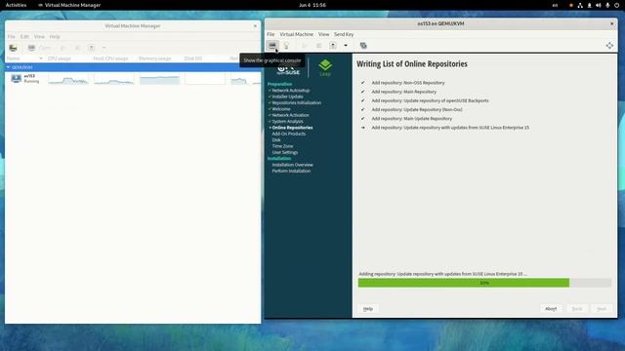Click the shut down icon in VM window toolbar
Viewport: 625px width, 351px height.
[333, 46]
